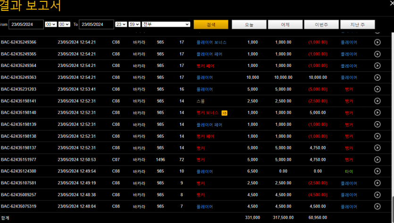The height and width of the screenshot is (223, 394).
Task: Select bet ID BAC-62435249366
Action: click(x=18, y=42)
